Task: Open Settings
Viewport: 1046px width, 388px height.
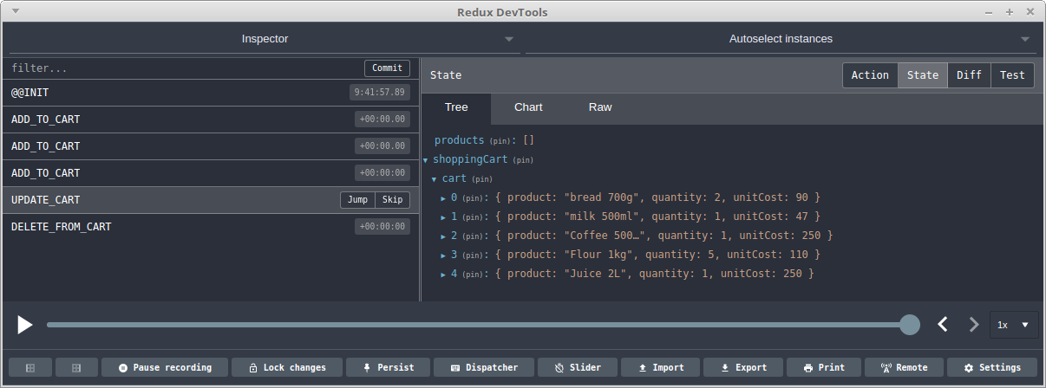Action: (x=991, y=368)
